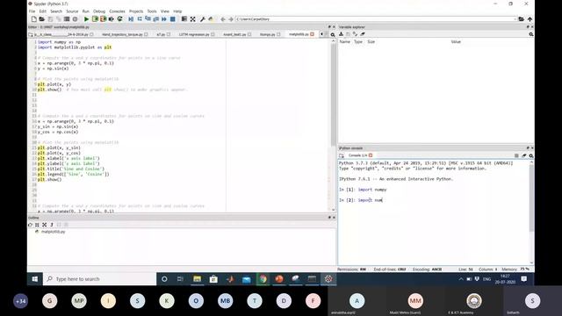Image resolution: width=562 pixels, height=316 pixels.
Task: Click the New file icon in toolbar
Action: point(33,19)
